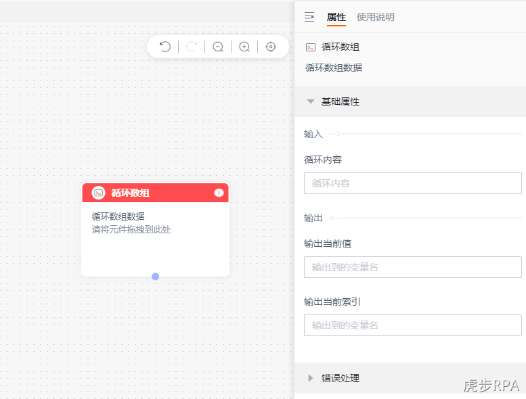Collapse the properties panel with menu-fold icon
This screenshot has width=526, height=399.
click(309, 17)
